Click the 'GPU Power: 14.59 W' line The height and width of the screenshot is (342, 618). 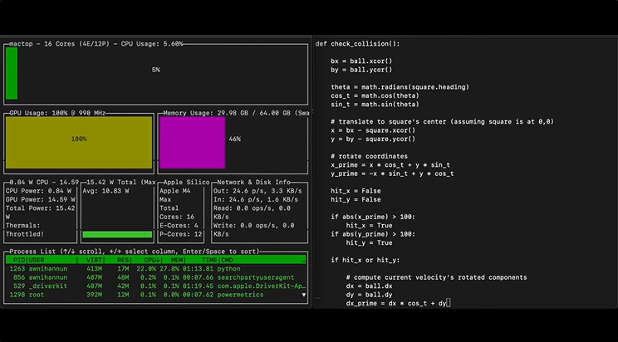pyautogui.click(x=40, y=200)
